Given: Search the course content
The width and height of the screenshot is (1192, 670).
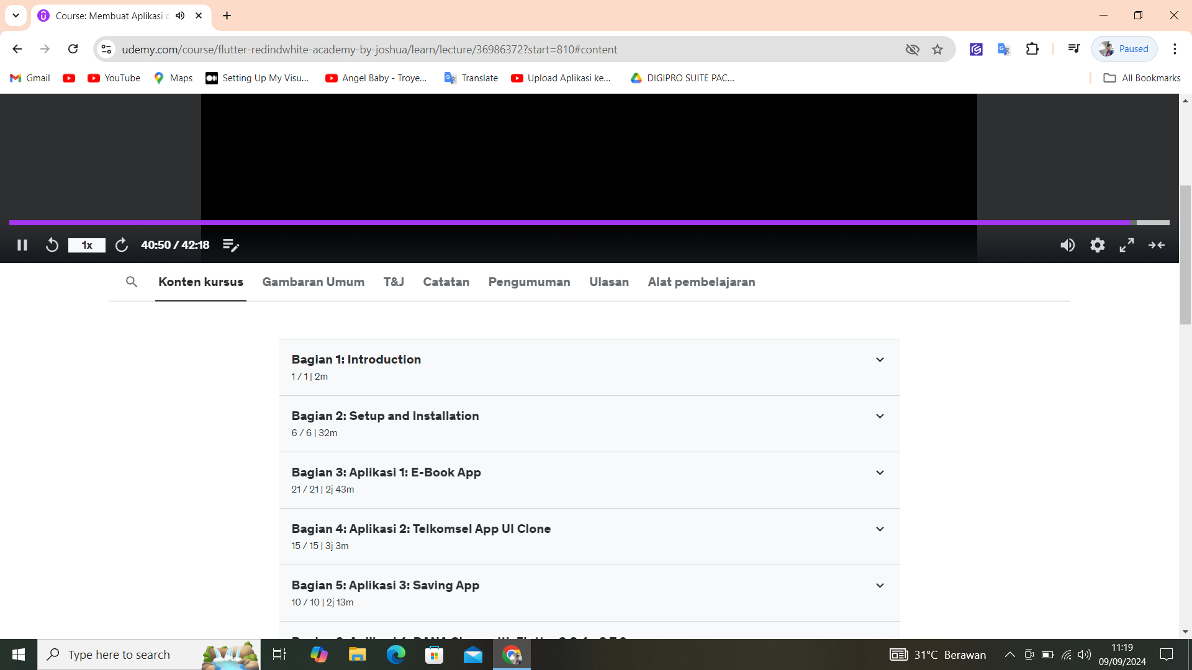Looking at the screenshot, I should pos(132,282).
